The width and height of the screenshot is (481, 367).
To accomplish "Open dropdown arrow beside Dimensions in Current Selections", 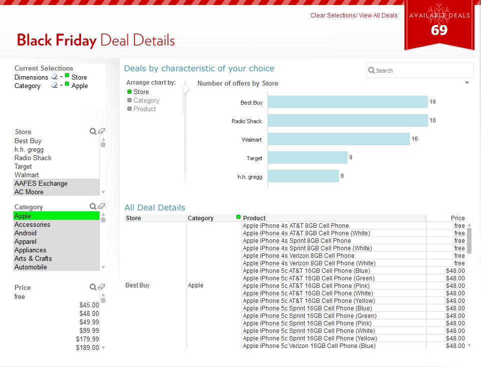I will 61,77.
